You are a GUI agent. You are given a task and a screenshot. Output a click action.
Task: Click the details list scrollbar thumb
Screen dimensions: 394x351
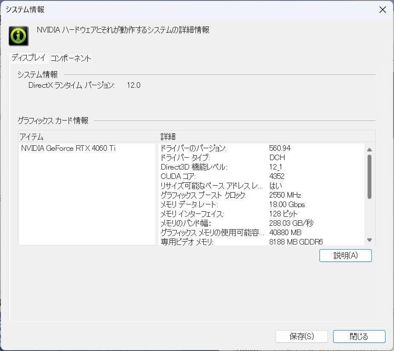369,176
